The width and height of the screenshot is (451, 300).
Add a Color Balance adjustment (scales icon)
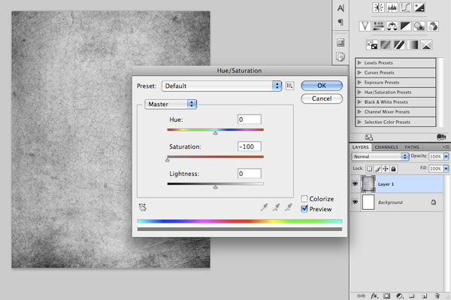[x=392, y=26]
